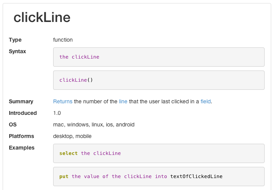Click the "select the clickLine" example block
275x190 pixels.
tap(159, 153)
